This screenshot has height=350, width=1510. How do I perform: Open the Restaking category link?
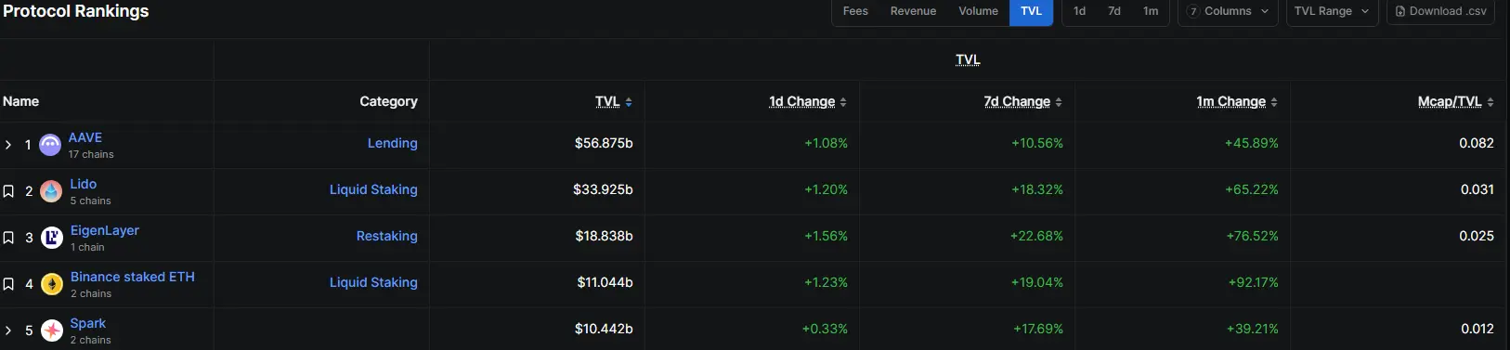click(387, 236)
